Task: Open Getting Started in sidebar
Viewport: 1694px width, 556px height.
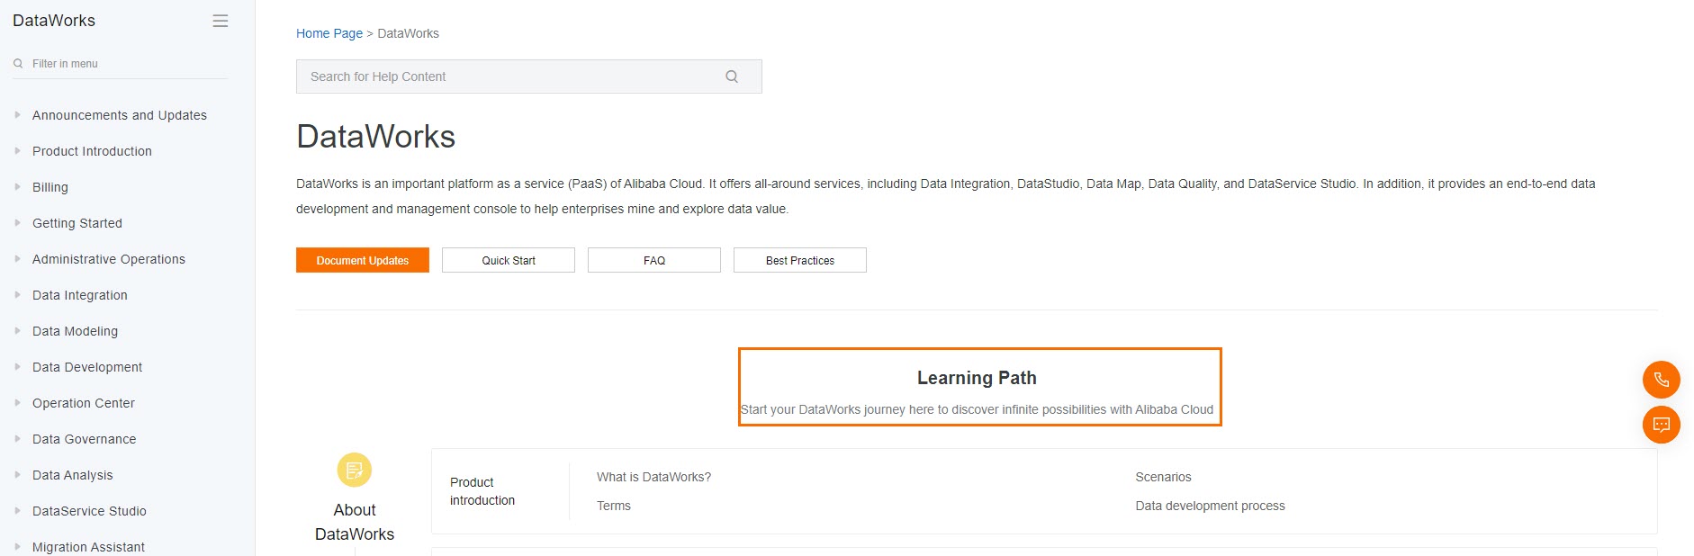Action: [x=77, y=223]
